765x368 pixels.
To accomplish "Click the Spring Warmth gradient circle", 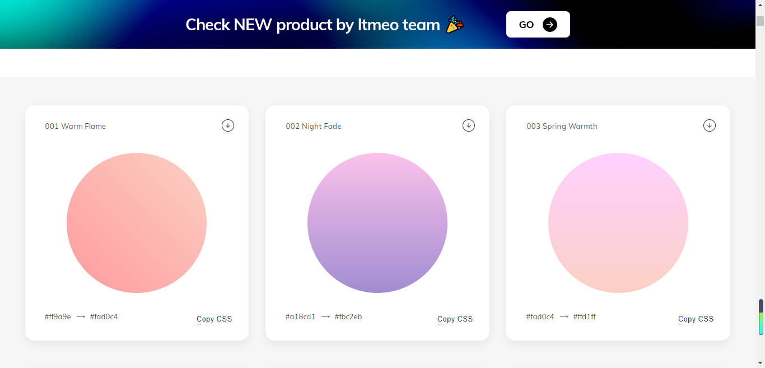I will (618, 223).
